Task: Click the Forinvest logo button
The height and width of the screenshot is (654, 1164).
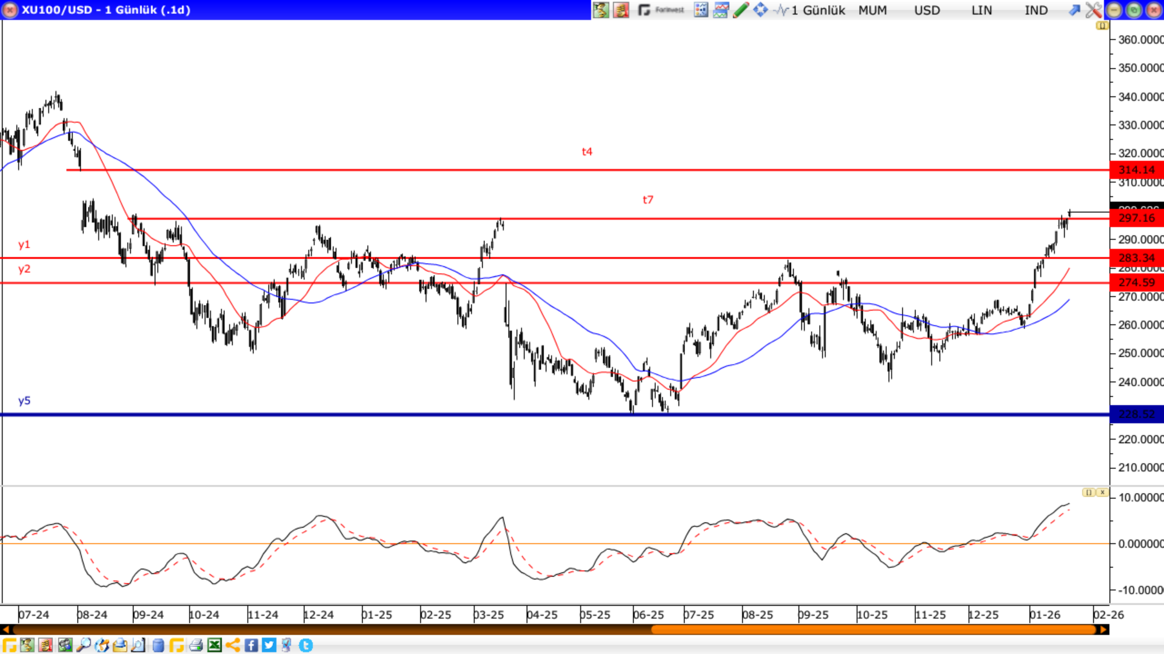Action: click(x=661, y=10)
